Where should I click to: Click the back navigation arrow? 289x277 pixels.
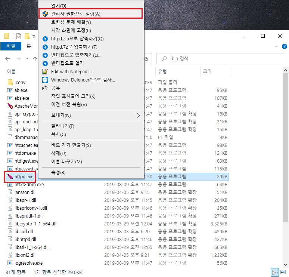(7, 59)
